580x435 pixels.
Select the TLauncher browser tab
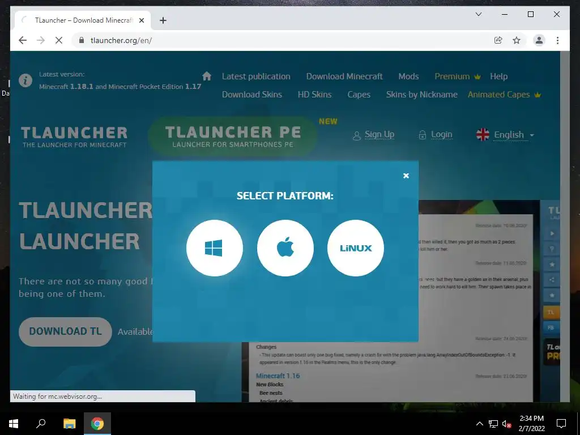[x=83, y=20]
